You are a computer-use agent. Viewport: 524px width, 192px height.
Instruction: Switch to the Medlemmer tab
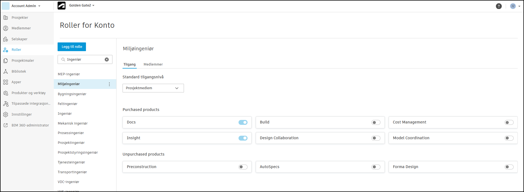tap(153, 64)
